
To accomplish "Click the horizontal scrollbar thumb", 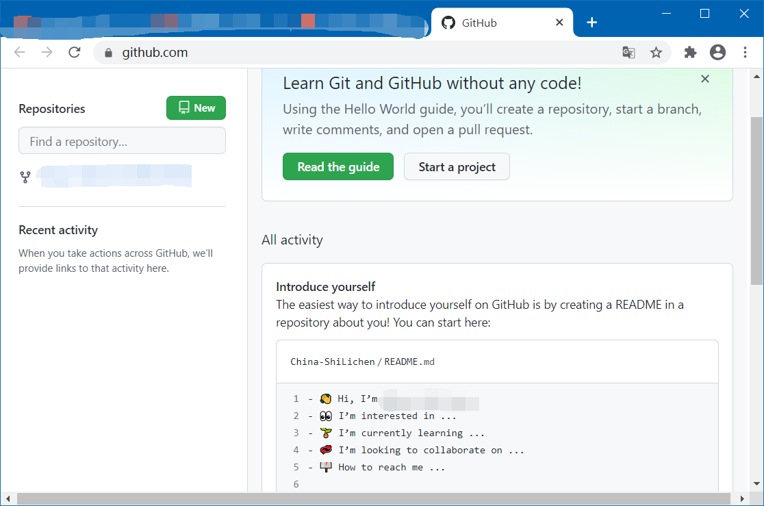I will coord(373,498).
